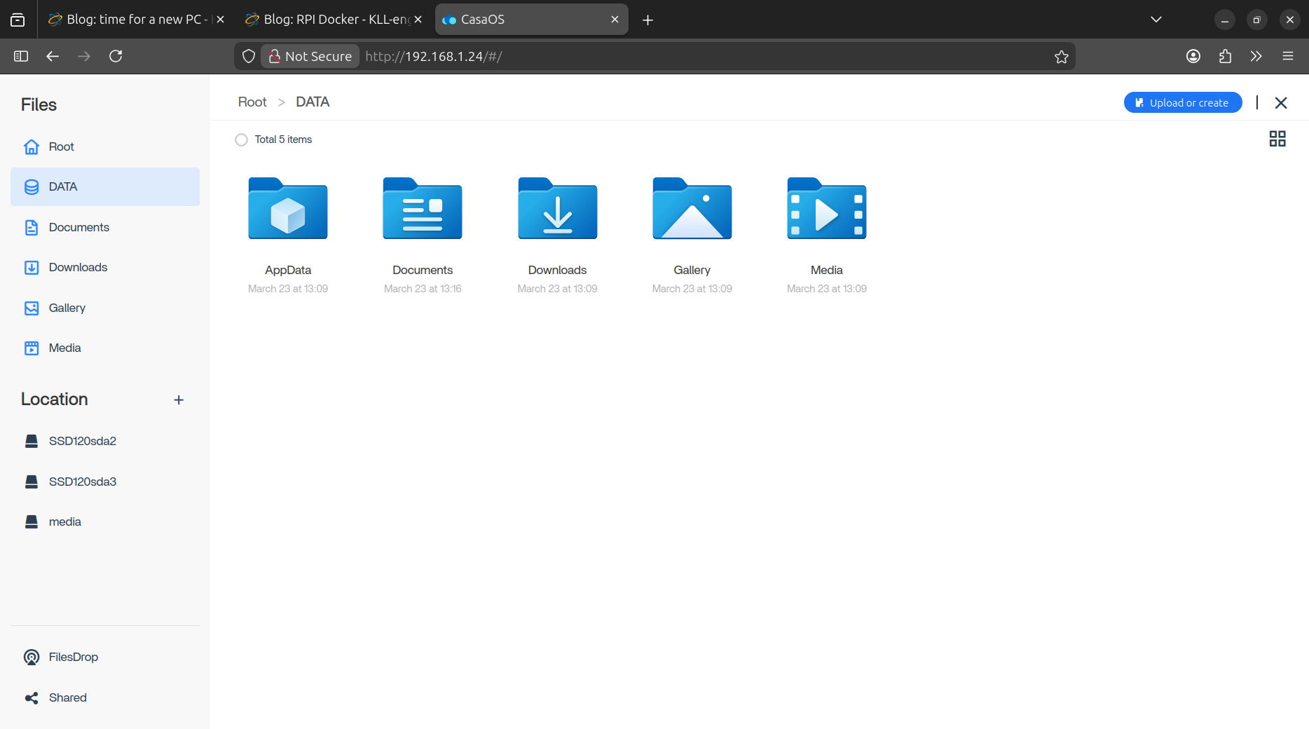Open the SSD120sda2 drive location
The width and height of the screenshot is (1309, 729).
click(x=82, y=441)
